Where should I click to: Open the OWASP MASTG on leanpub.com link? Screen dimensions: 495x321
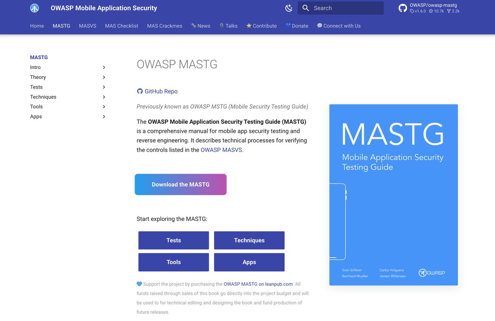point(258,284)
